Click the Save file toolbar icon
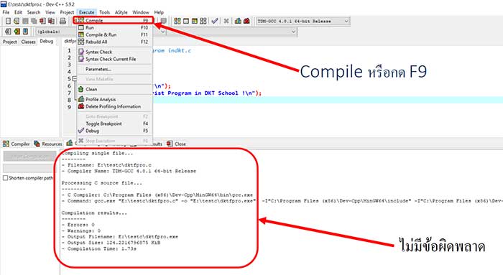Viewport: 503px width, 275px height. coord(25,21)
